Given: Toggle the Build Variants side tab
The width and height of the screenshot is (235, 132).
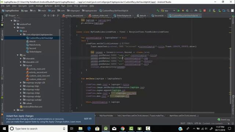Looking at the screenshot, I should click(2, 91).
